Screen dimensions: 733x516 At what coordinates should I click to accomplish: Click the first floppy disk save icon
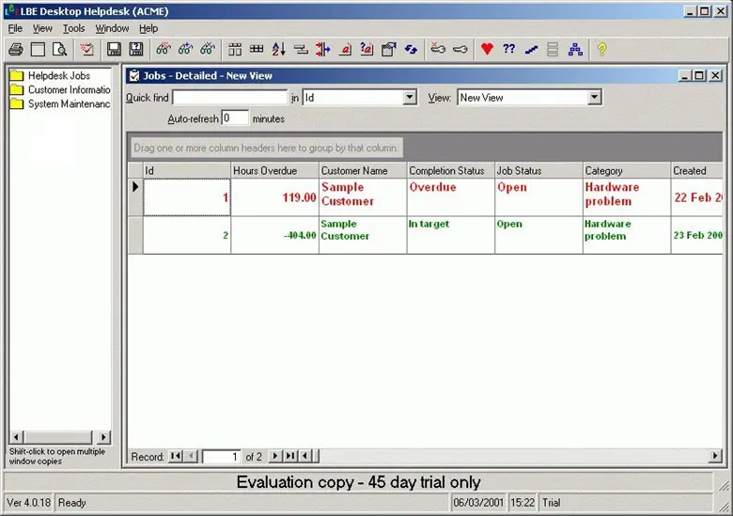point(114,49)
